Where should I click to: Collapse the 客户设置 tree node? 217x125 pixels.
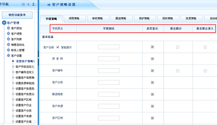(x=8, y=56)
